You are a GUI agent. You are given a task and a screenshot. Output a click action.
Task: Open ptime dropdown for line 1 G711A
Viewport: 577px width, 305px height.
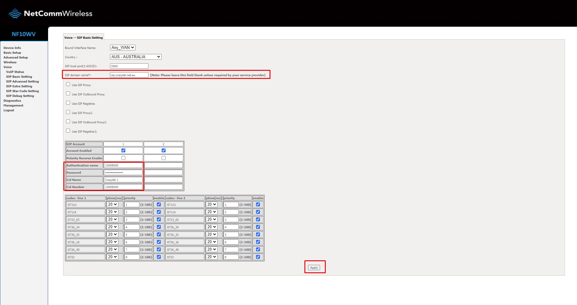coord(112,212)
